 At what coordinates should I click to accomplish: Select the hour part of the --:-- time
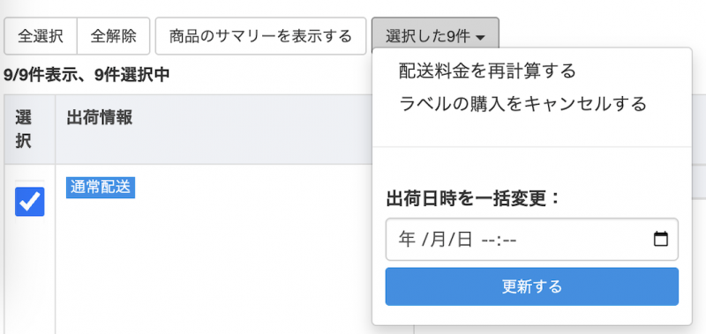coord(488,240)
